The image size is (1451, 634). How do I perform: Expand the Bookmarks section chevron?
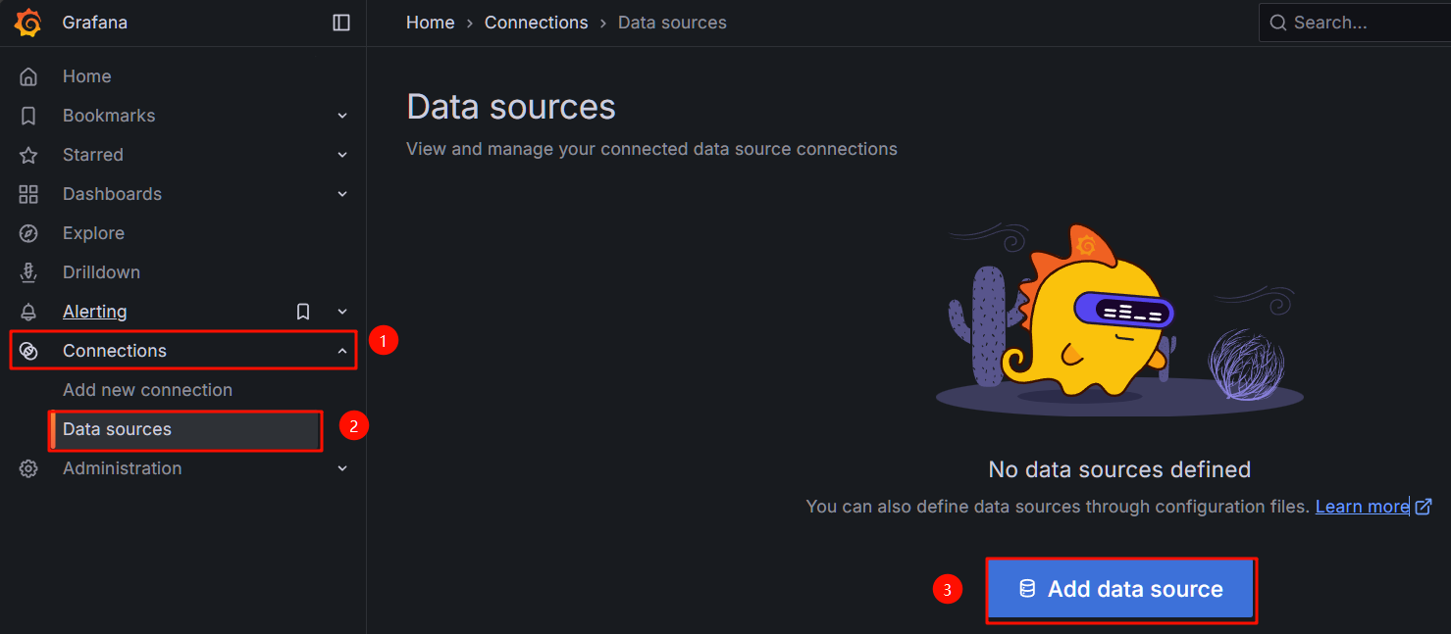[342, 116]
